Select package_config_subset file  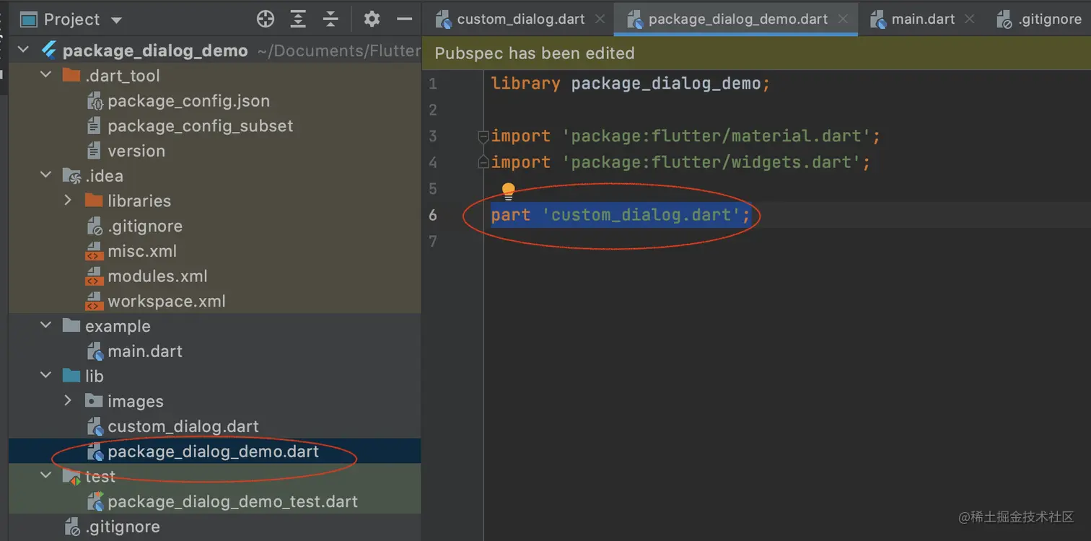tap(201, 126)
